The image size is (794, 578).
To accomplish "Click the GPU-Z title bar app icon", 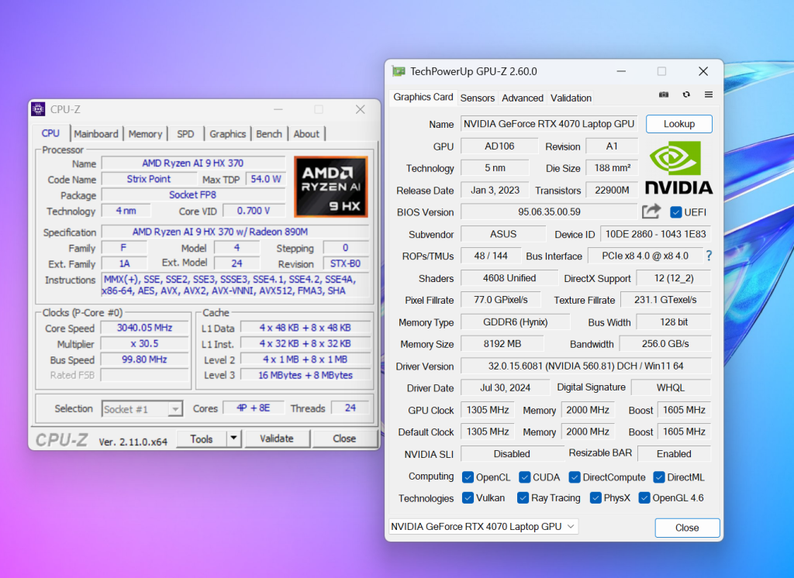I will (x=399, y=71).
